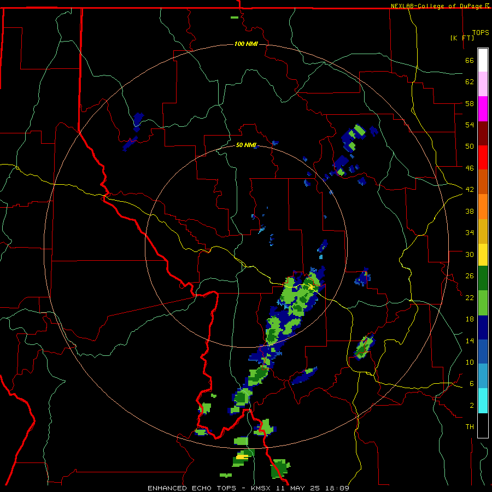The image size is (492, 492).
Task: Click the '66' legend value
Action: (470, 61)
